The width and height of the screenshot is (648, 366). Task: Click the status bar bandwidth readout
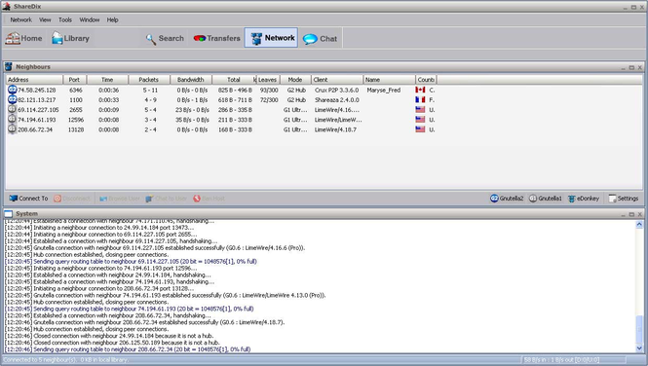coord(561,360)
